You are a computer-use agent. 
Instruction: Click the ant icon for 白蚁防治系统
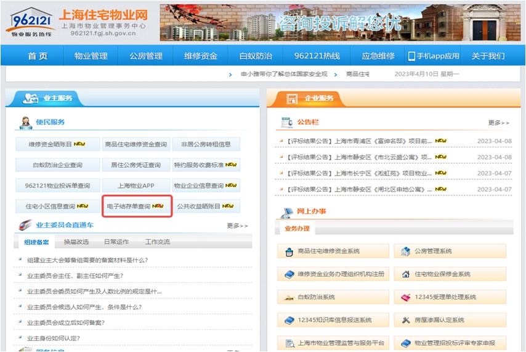click(x=289, y=297)
